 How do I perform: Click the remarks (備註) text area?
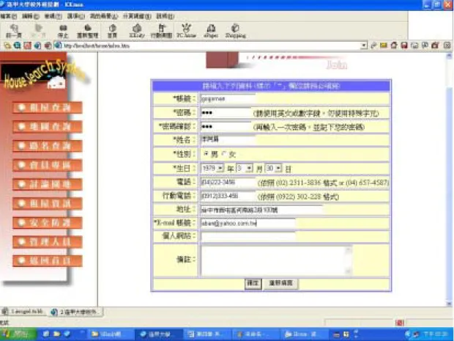(x=277, y=260)
